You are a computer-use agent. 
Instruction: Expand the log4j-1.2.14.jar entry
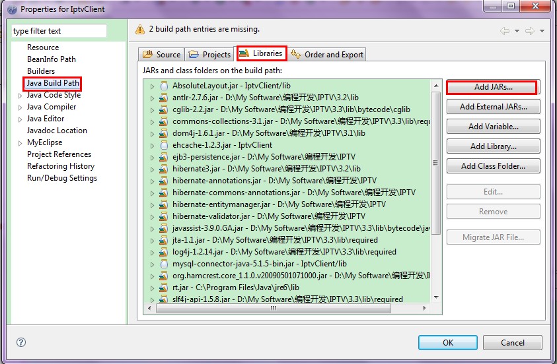pos(152,253)
